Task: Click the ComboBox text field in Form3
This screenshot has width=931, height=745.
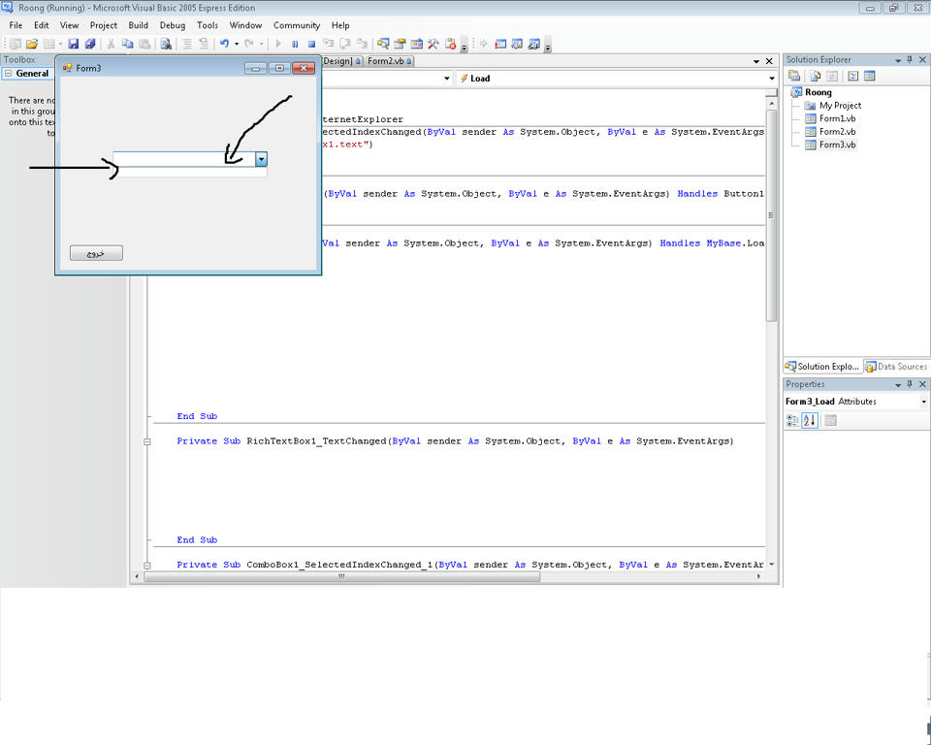Action: pyautogui.click(x=184, y=159)
